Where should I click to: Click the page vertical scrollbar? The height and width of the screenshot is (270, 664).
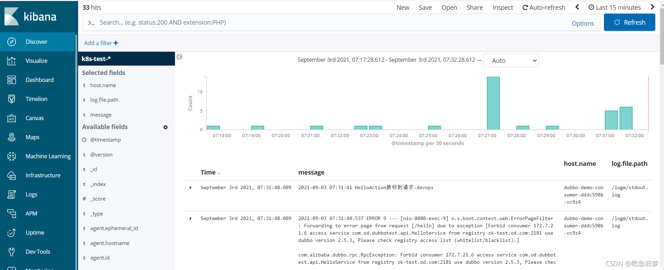[x=662, y=36]
